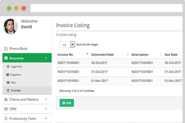Click the Accounts calculator icon
The width and height of the screenshot is (185, 123).
(6, 58)
